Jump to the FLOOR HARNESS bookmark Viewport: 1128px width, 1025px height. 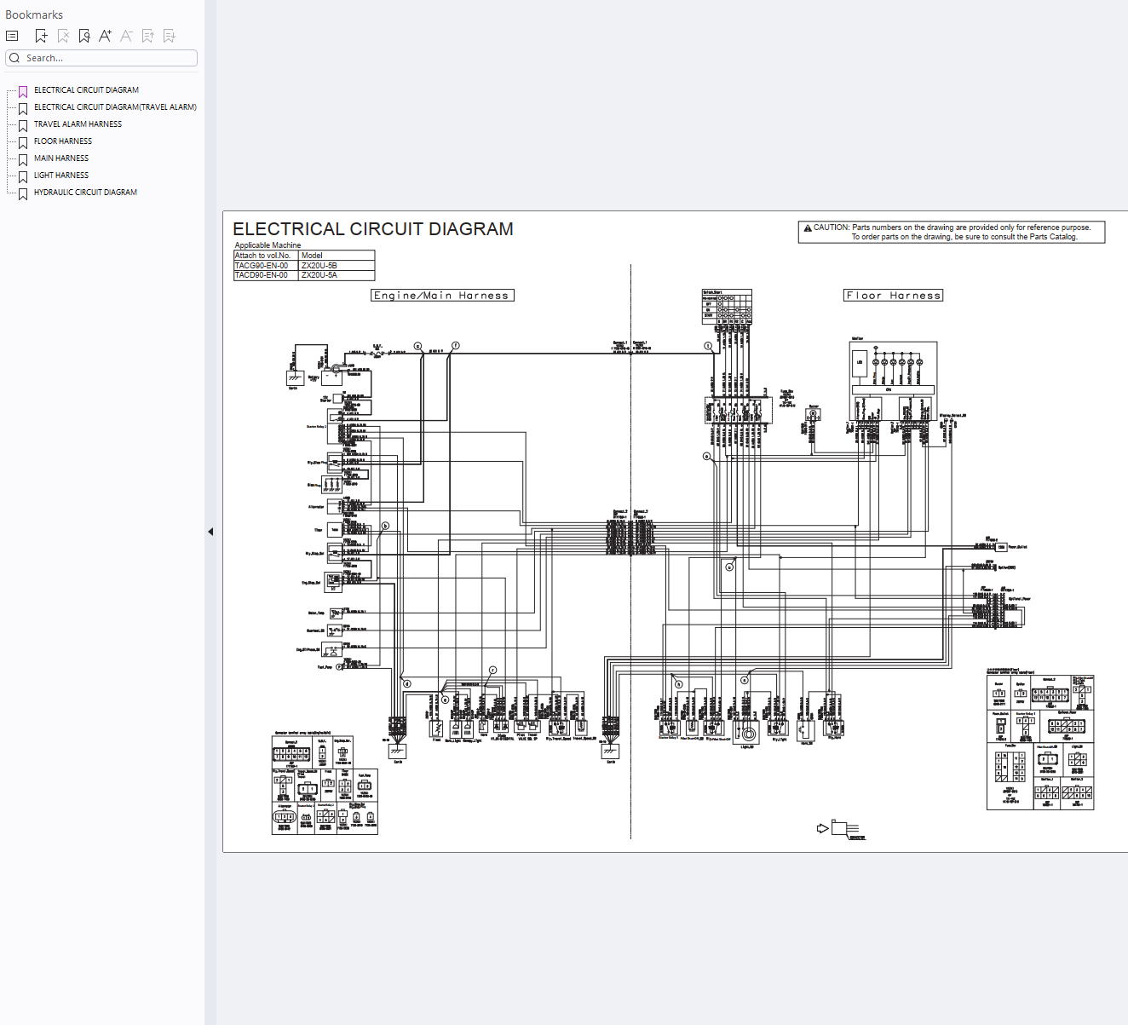point(63,141)
